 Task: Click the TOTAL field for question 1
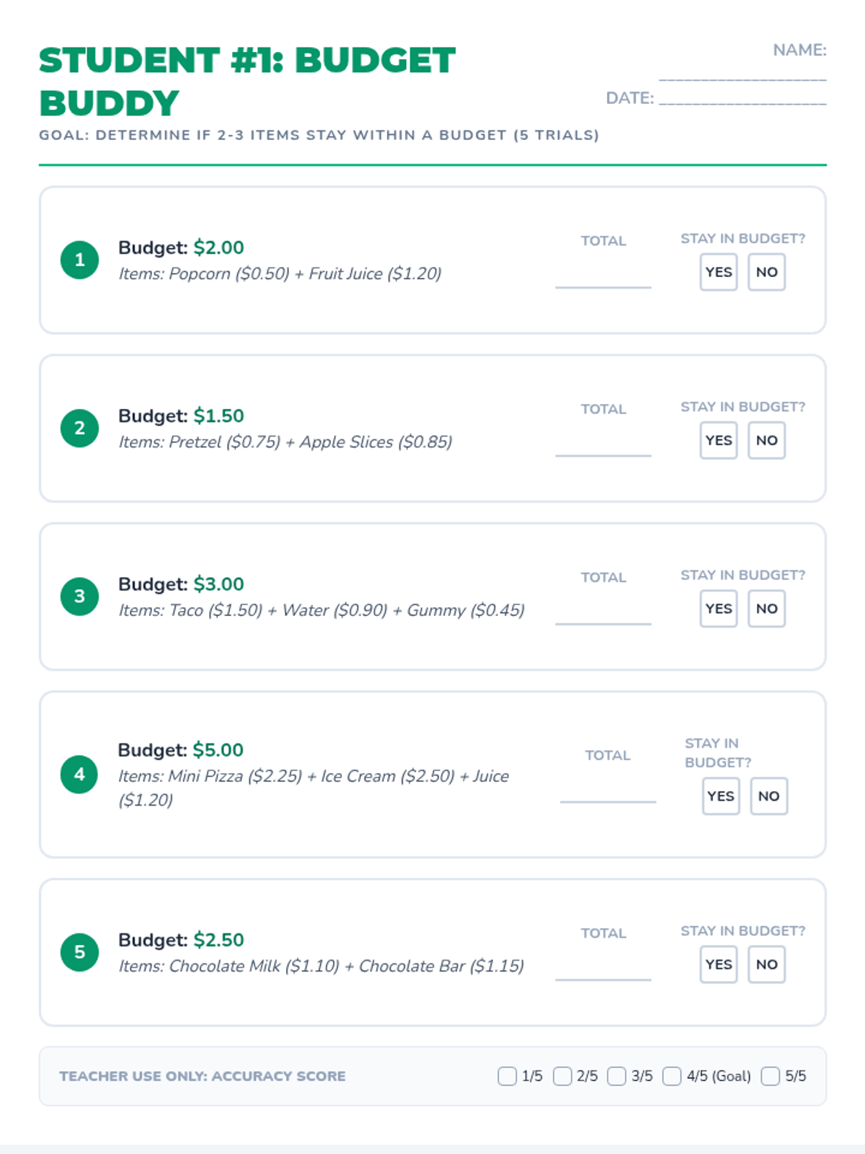coord(603,278)
